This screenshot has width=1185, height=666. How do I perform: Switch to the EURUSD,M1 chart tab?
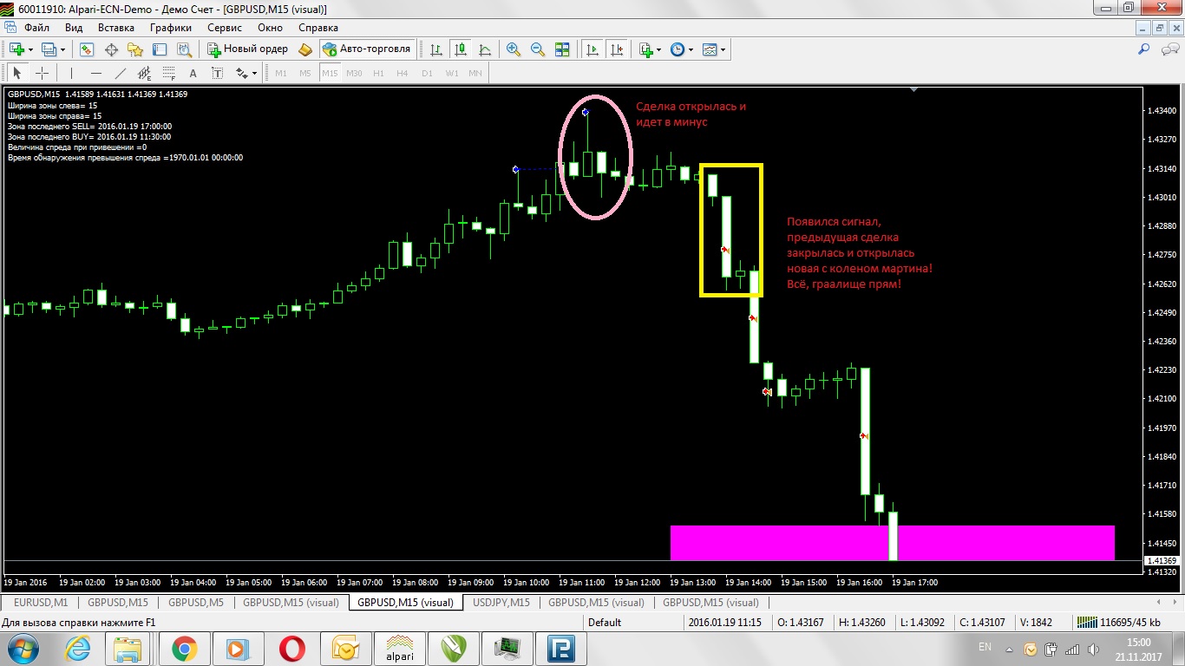tap(39, 602)
